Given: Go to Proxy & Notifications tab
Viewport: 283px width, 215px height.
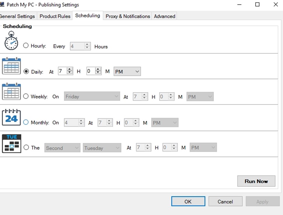Looking at the screenshot, I should tap(128, 16).
